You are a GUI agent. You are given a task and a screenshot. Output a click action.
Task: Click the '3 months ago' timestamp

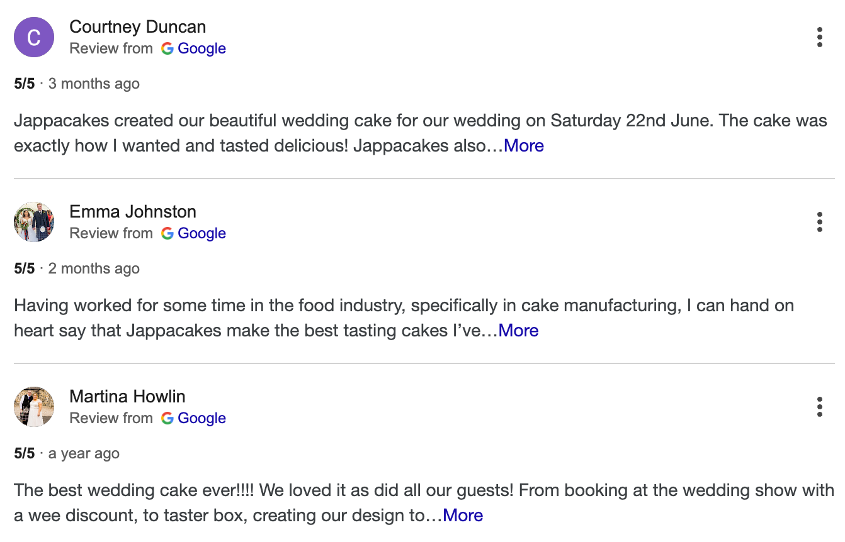[x=93, y=83]
